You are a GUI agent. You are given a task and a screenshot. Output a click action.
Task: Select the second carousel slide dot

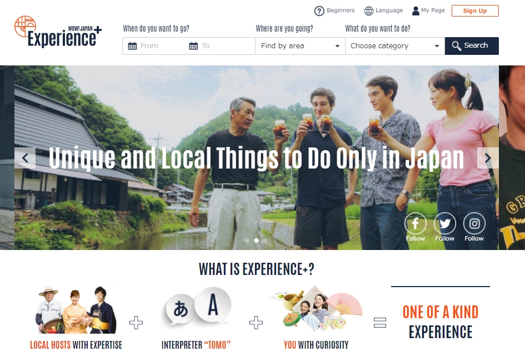tap(256, 241)
